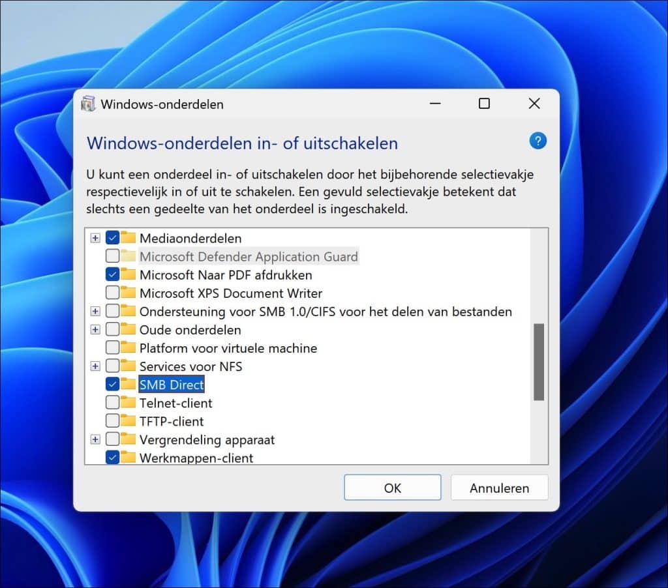The width and height of the screenshot is (668, 588).
Task: Enable SMB 1.0/CIFS support checkbox
Action: 112,311
